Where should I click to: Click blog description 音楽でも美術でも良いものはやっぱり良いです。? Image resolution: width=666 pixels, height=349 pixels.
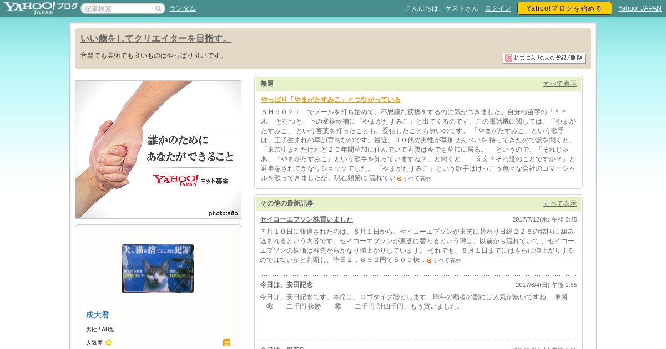click(154, 55)
